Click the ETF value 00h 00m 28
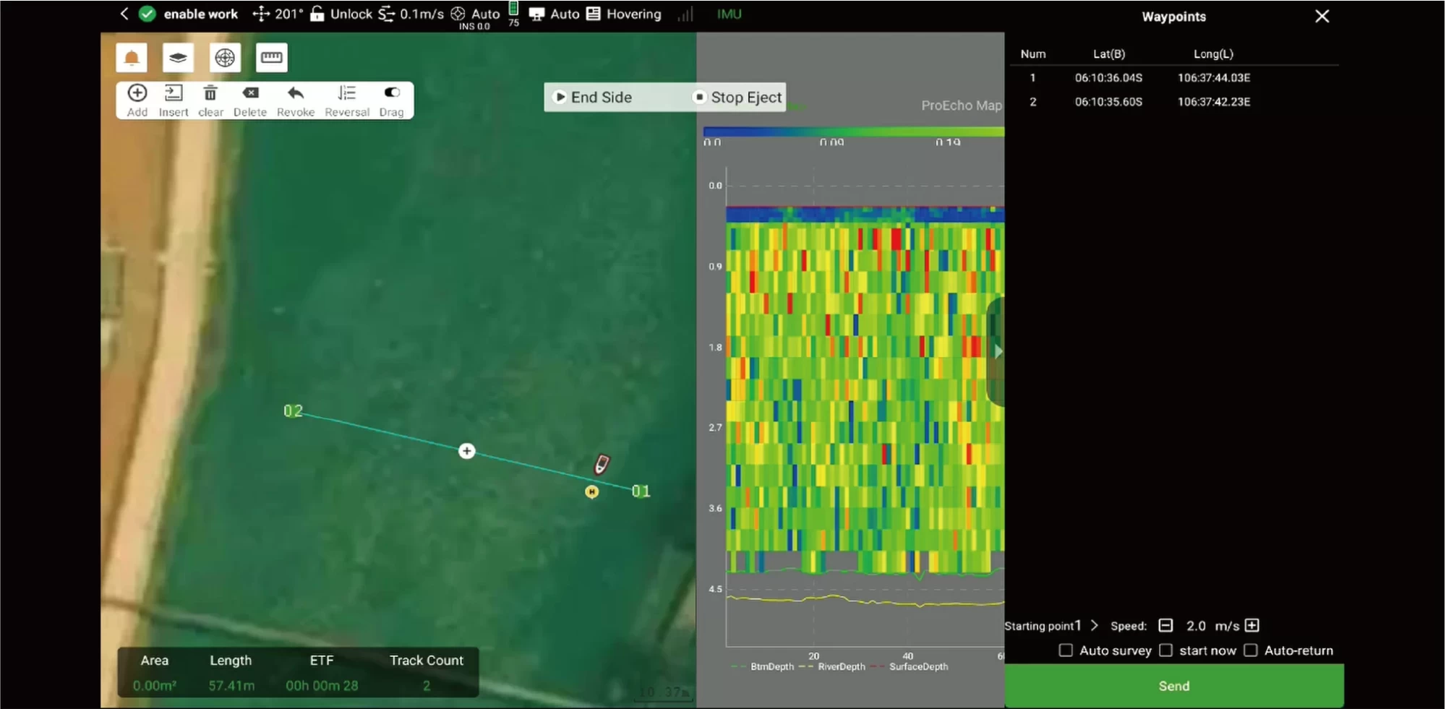 [x=322, y=686]
